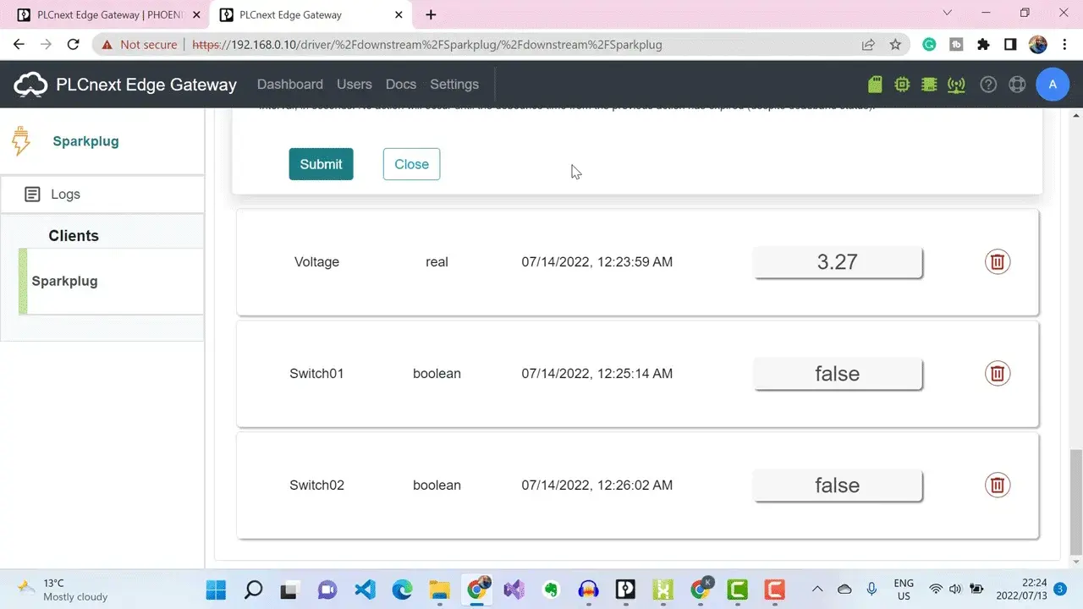
Task: Click the Clients heading
Action: click(74, 236)
